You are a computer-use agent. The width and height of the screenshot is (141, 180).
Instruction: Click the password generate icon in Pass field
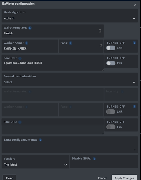coord(101,46)
